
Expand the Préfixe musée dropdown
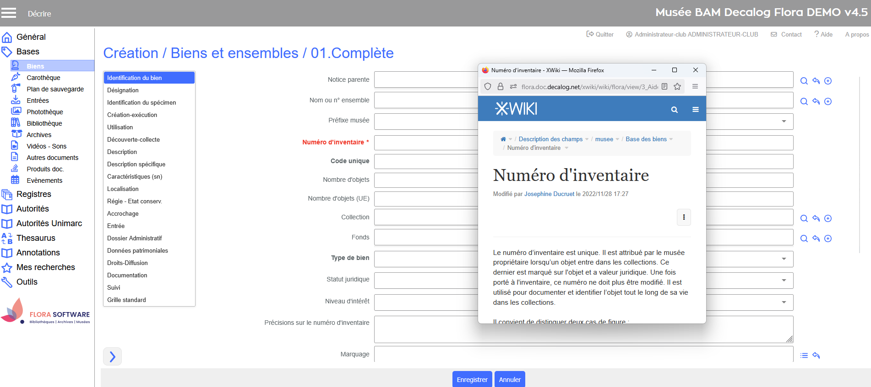click(784, 122)
